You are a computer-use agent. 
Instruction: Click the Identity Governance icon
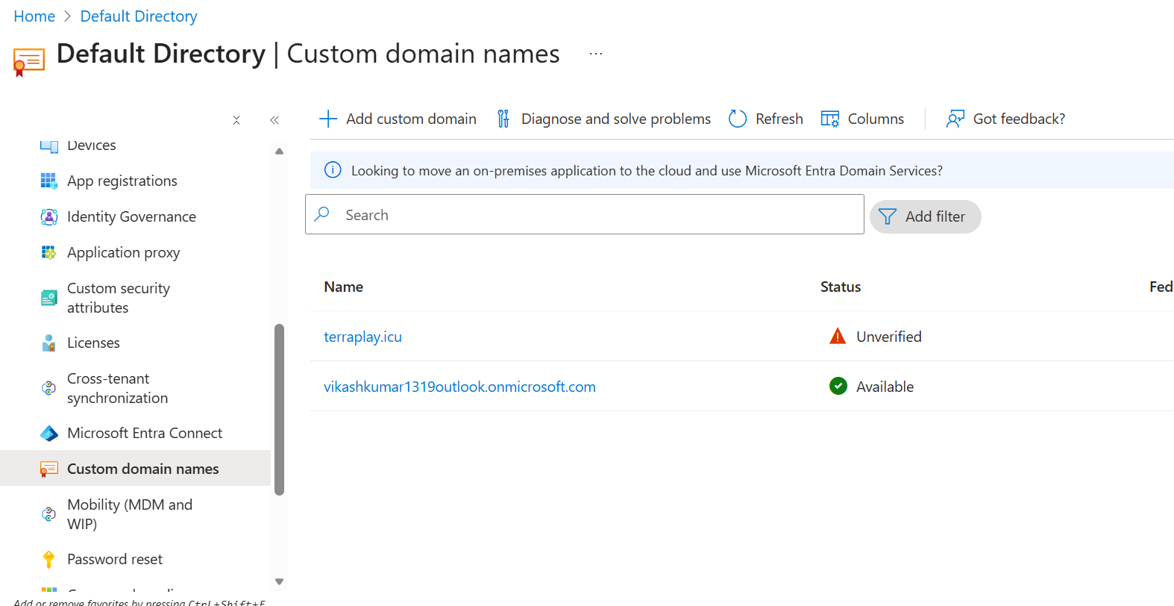coord(48,216)
